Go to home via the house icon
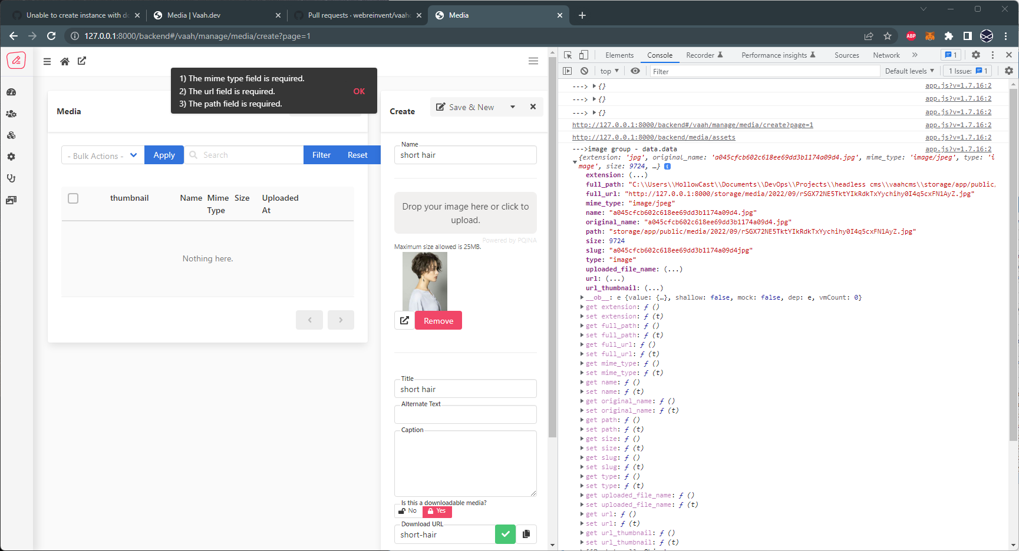Image resolution: width=1019 pixels, height=551 pixels. [65, 61]
